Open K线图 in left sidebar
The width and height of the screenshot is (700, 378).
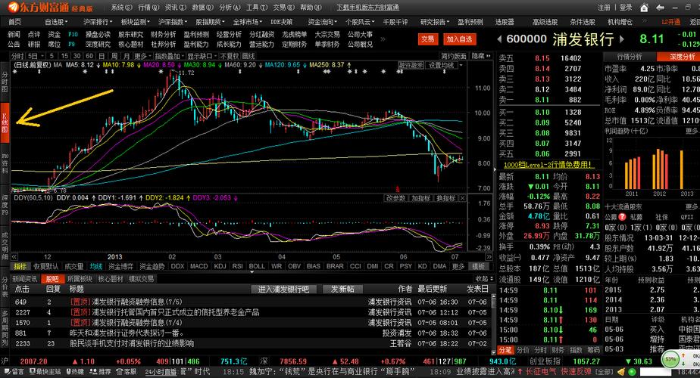pyautogui.click(x=5, y=123)
